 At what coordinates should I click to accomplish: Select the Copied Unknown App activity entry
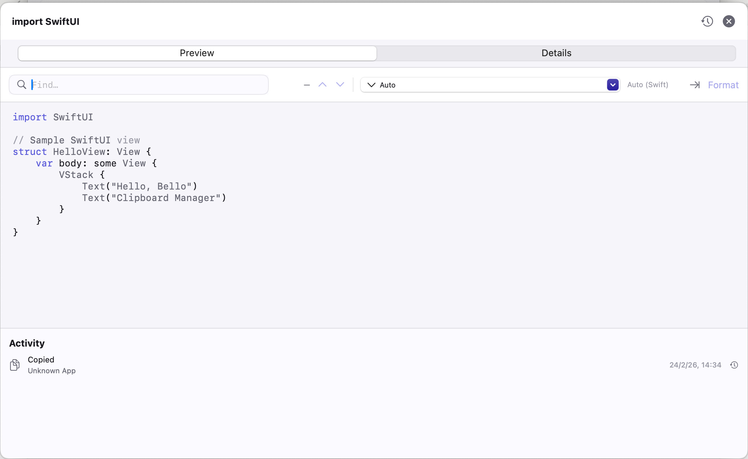click(52, 365)
